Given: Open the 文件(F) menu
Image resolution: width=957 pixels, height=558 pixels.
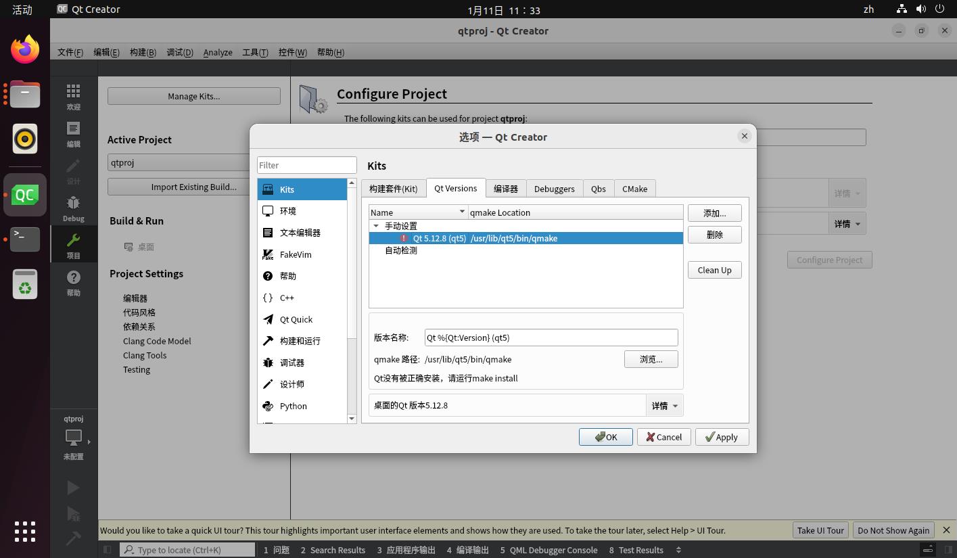Looking at the screenshot, I should click(70, 52).
